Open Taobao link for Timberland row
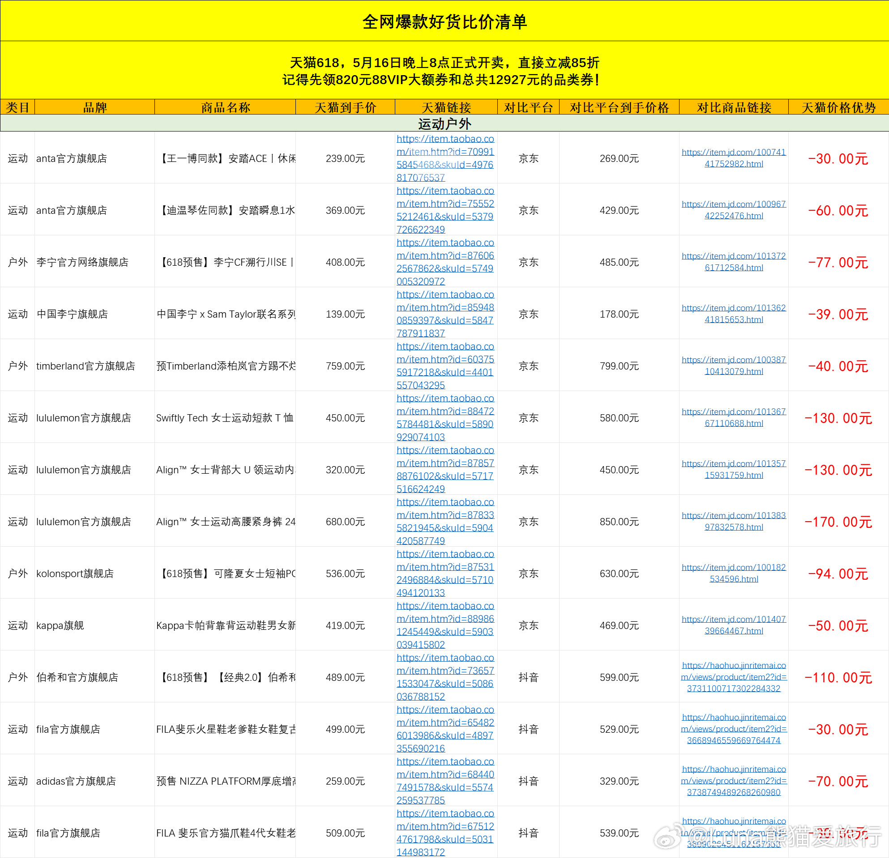Image resolution: width=889 pixels, height=858 pixels. (x=445, y=365)
